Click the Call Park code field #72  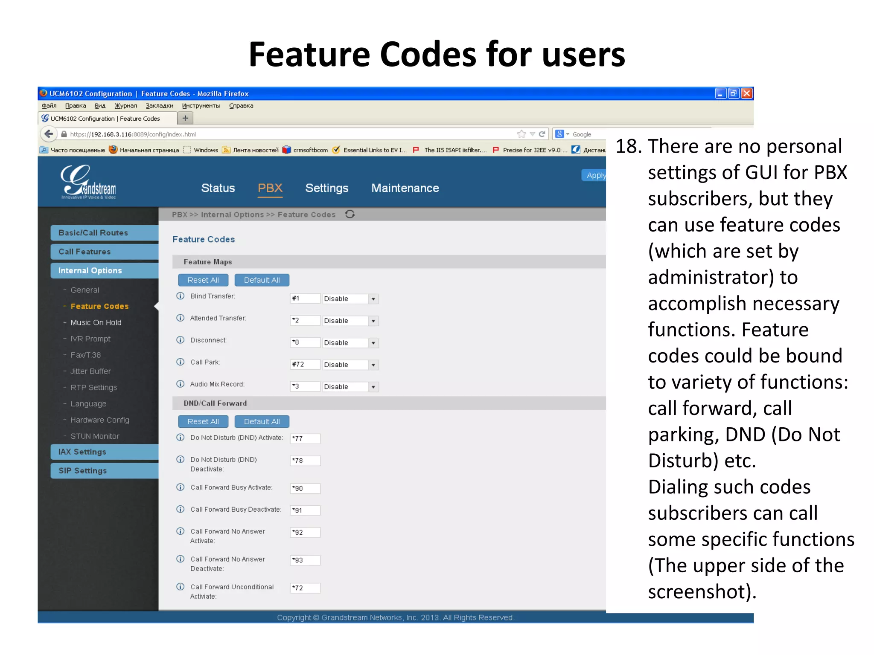[305, 364]
